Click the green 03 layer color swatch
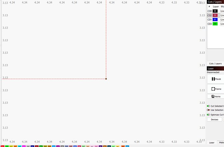 click(x=215, y=24)
